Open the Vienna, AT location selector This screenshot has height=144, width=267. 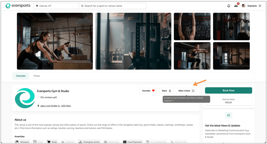pyautogui.click(x=56, y=6)
